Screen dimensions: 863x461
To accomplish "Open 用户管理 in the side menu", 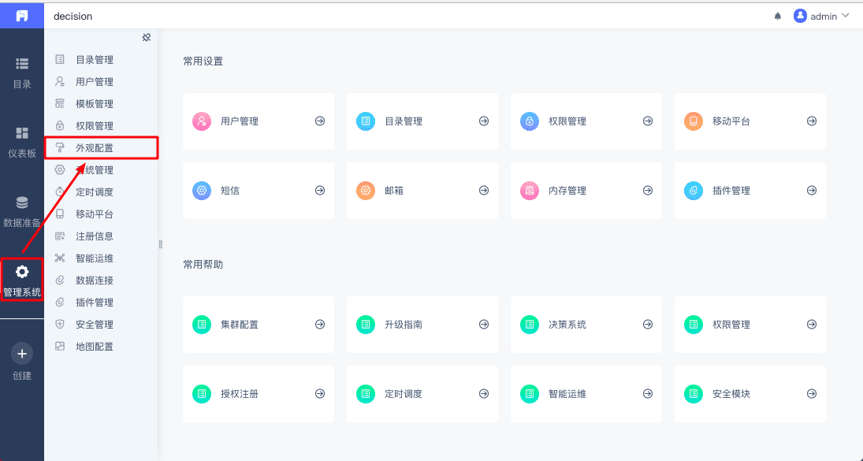I will pyautogui.click(x=95, y=82).
